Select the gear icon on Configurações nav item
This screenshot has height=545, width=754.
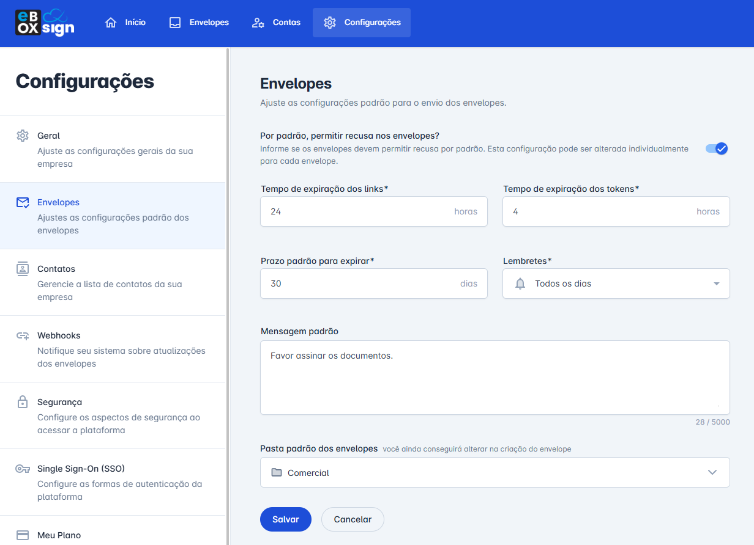coord(330,22)
